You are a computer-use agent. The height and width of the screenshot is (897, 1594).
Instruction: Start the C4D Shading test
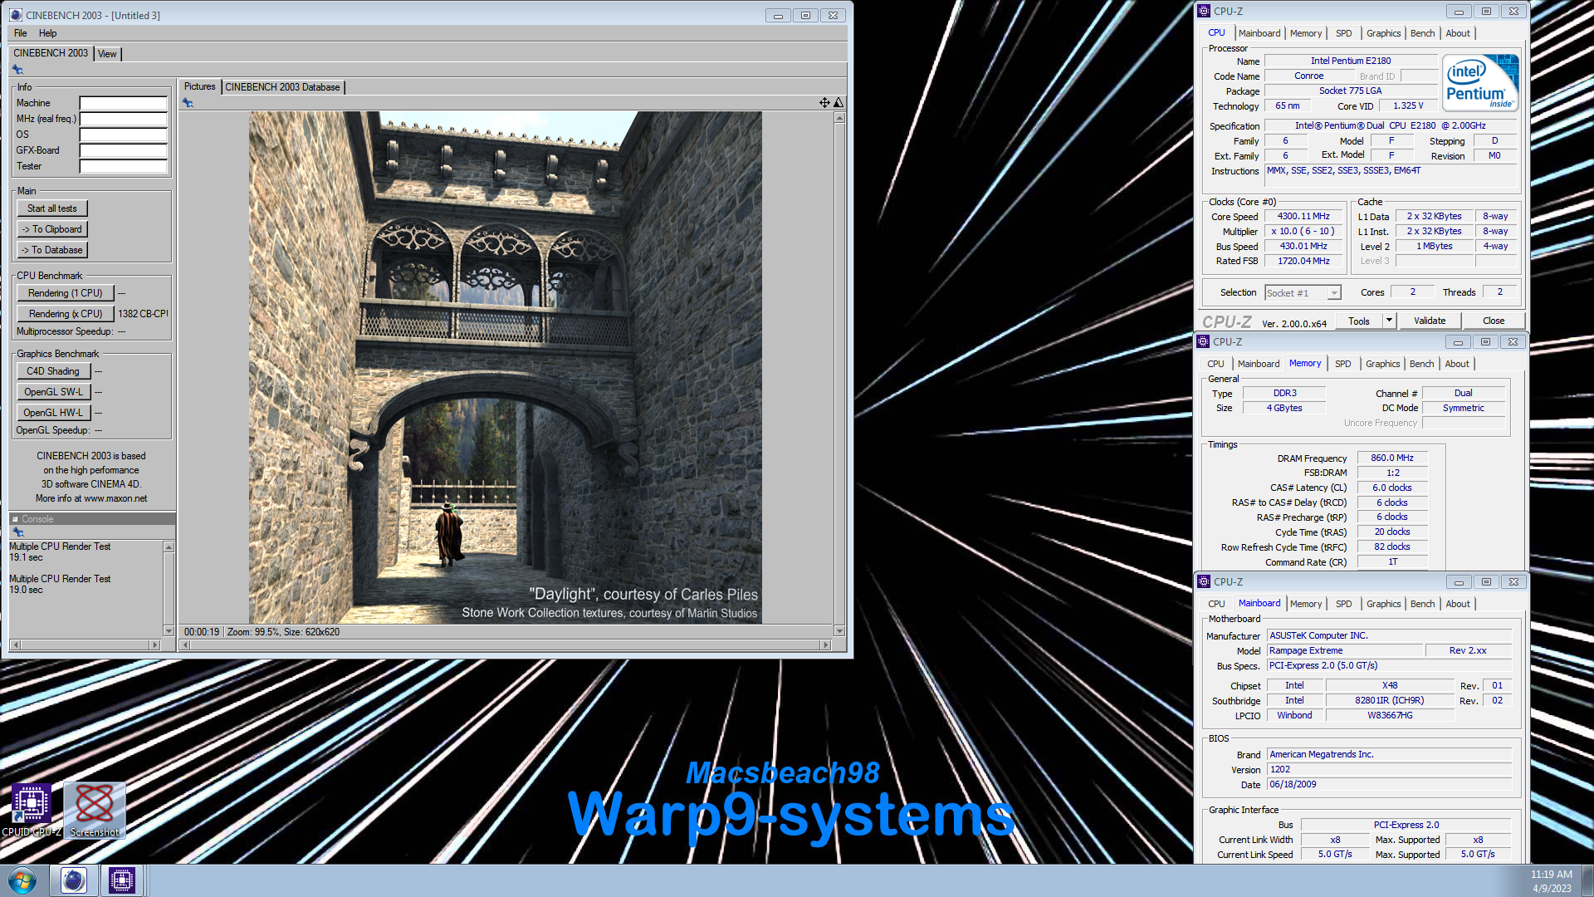53,371
